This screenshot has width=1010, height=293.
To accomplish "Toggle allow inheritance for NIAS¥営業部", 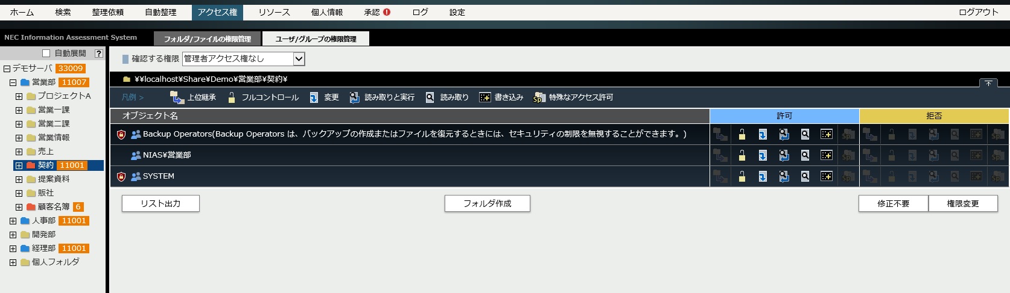I will (720, 155).
